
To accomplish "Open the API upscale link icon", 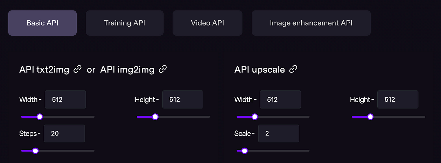I will [293, 69].
